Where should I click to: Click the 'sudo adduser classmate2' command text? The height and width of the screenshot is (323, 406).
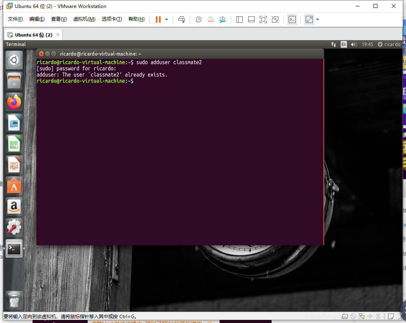tap(169, 62)
